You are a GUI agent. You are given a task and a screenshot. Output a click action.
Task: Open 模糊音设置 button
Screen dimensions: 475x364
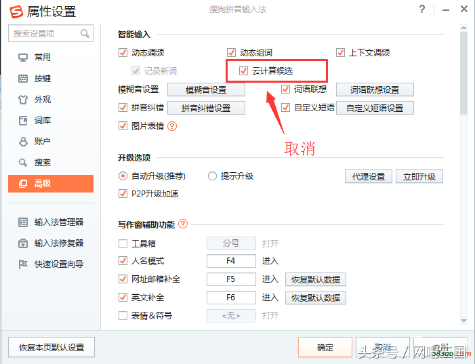[x=206, y=89]
